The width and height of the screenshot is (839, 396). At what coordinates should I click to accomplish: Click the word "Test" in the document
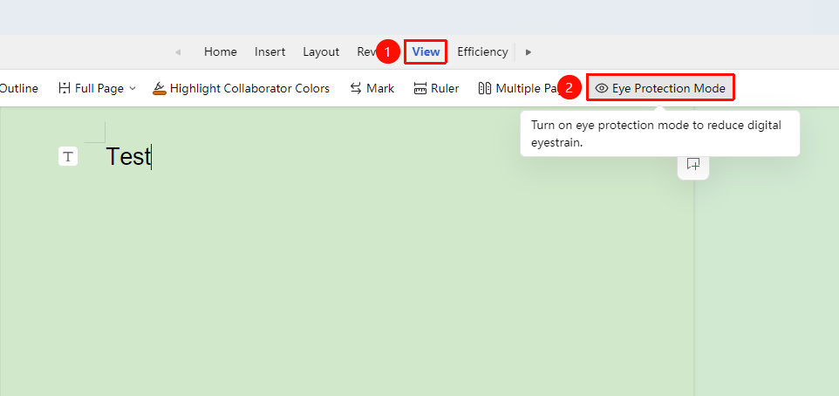(128, 157)
